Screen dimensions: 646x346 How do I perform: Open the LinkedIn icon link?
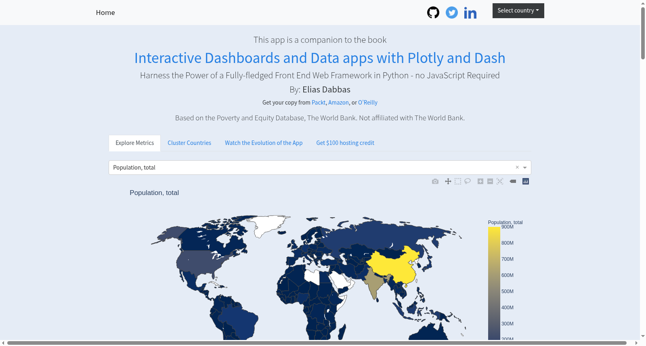[470, 13]
